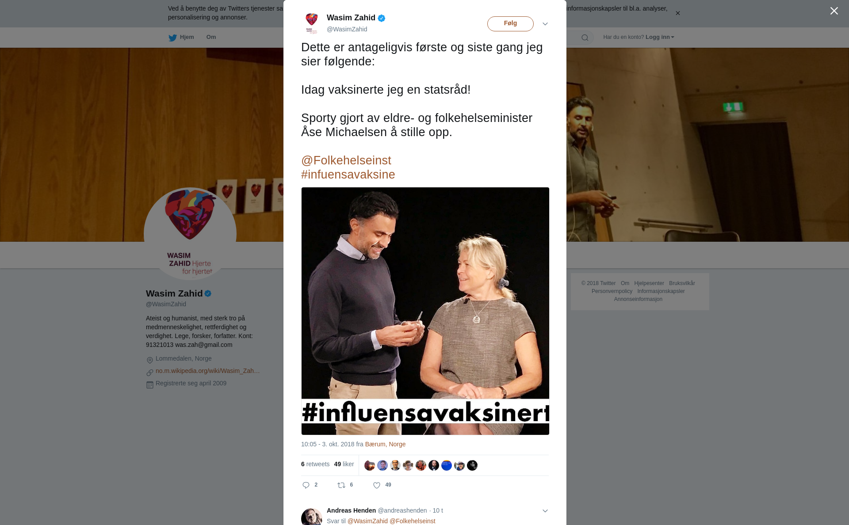Open the Logg inn dropdown
The image size is (849, 525).
(x=660, y=37)
